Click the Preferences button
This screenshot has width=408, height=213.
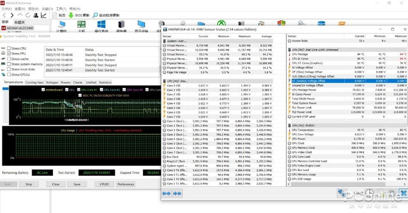point(126,184)
